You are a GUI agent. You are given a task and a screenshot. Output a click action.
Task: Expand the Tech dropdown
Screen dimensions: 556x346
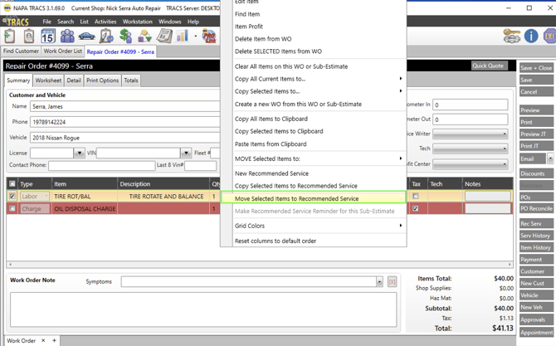click(x=505, y=149)
